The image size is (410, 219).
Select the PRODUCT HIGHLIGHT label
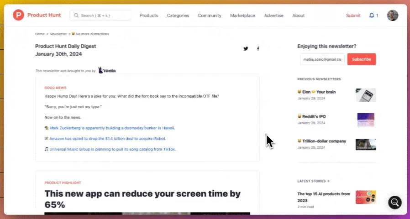(x=63, y=182)
